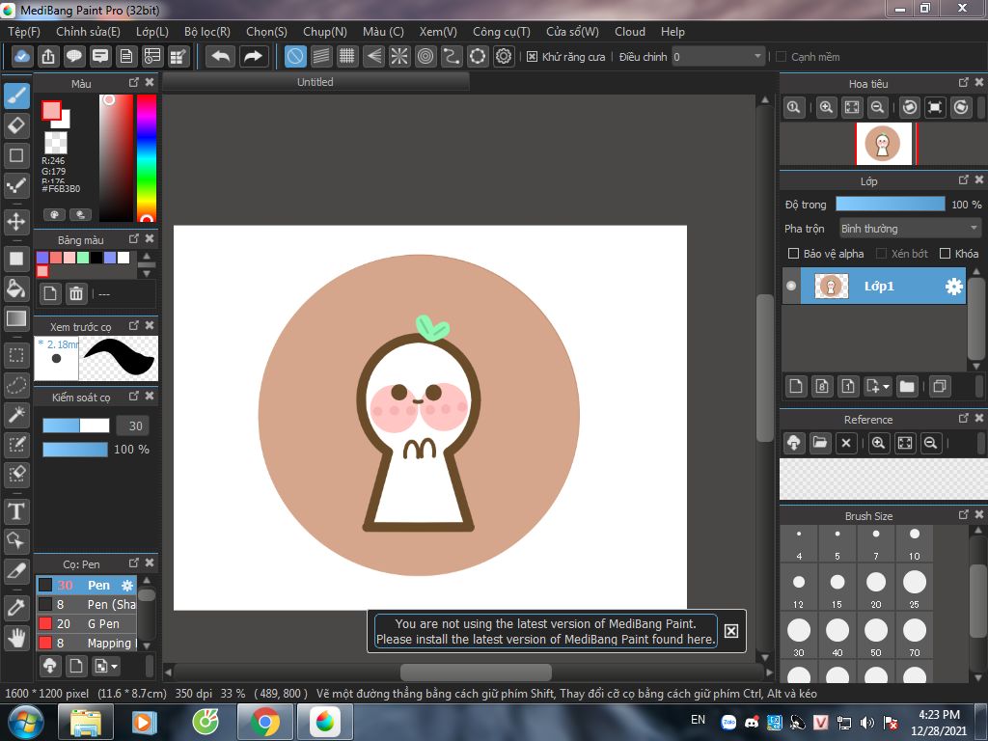Hide the Lớp1 layer visibility

click(791, 286)
